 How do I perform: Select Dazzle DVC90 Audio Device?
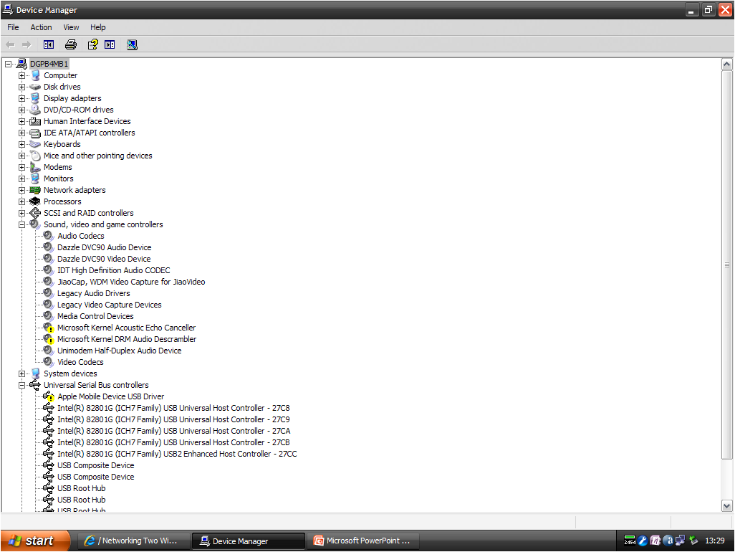click(104, 247)
